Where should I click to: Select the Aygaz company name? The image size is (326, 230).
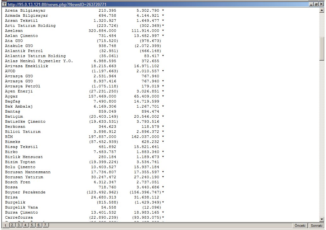11,96
